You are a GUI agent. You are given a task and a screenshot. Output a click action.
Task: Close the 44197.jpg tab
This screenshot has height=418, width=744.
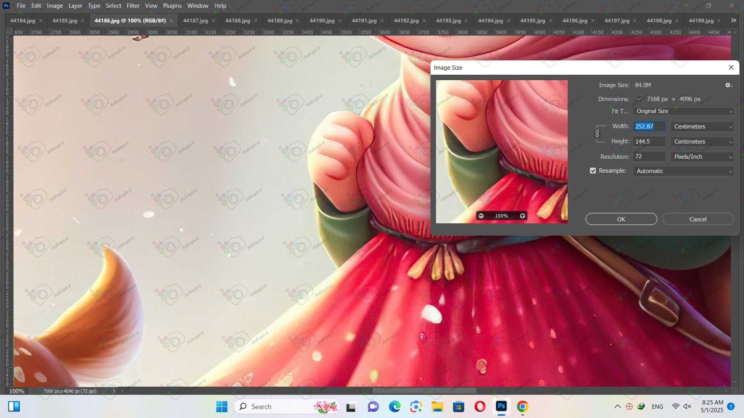(635, 21)
